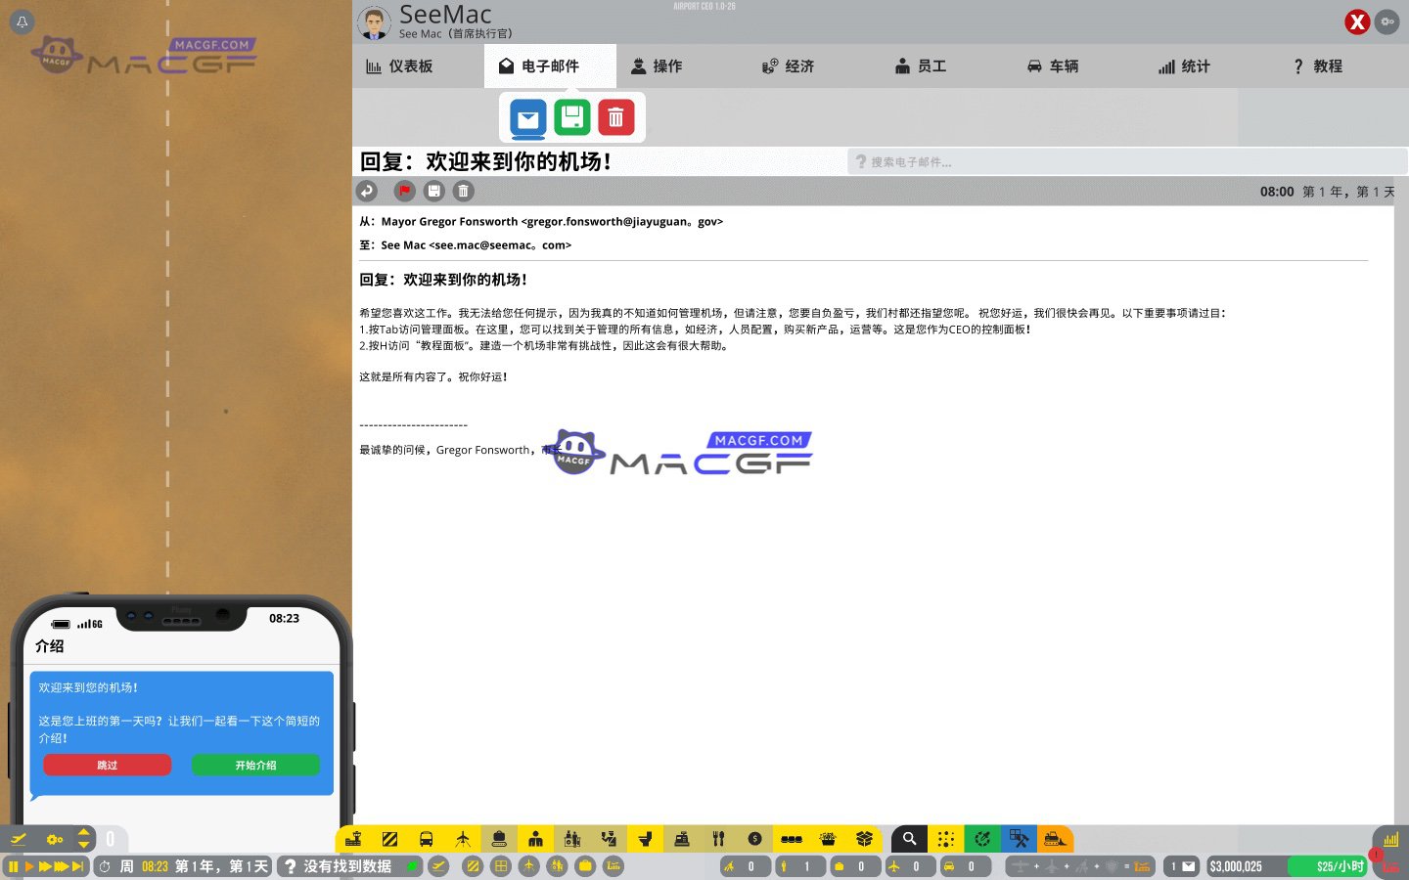The width and height of the screenshot is (1409, 880).
Task: Flag the email with the red flag toggle
Action: [x=403, y=191]
